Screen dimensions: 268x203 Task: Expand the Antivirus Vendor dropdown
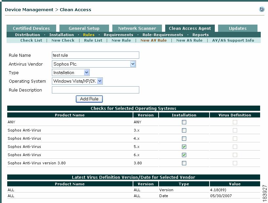click(x=94, y=64)
